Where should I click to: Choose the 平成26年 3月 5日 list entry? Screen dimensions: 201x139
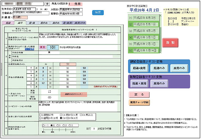coord(142,37)
